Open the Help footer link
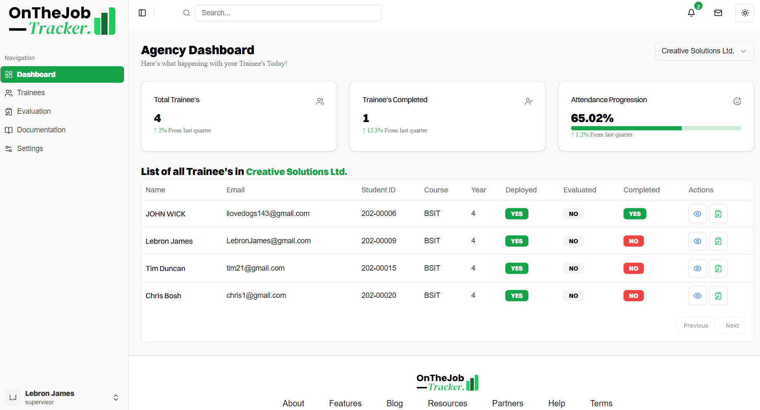 557,403
